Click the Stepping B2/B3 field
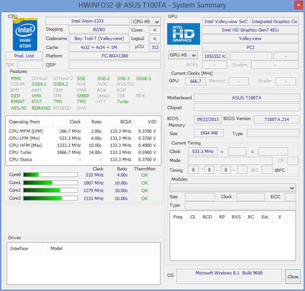 point(99,29)
